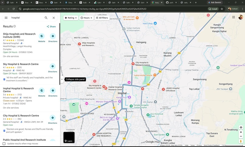
Task: Open the Layers map thumbnail
Action: point(69,138)
